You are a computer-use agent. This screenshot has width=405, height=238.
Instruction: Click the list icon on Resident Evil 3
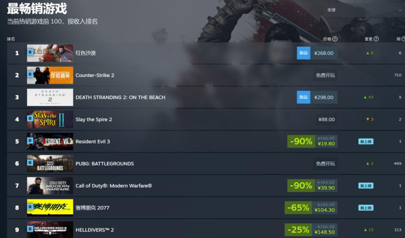click(30, 140)
